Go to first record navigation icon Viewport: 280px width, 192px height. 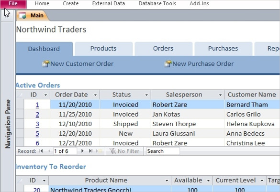[41, 151]
